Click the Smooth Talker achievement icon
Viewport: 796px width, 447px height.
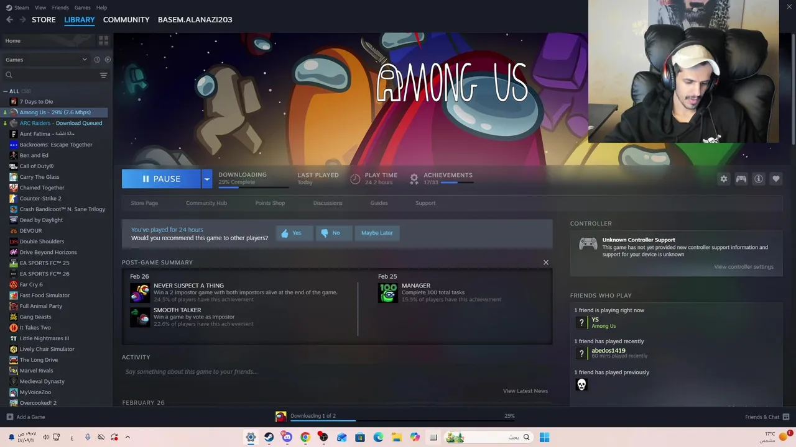(x=140, y=317)
